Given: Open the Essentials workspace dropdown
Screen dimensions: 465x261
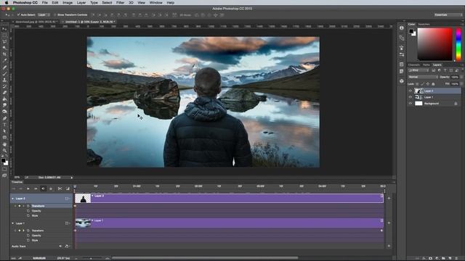Looking at the screenshot, I should [448, 14].
